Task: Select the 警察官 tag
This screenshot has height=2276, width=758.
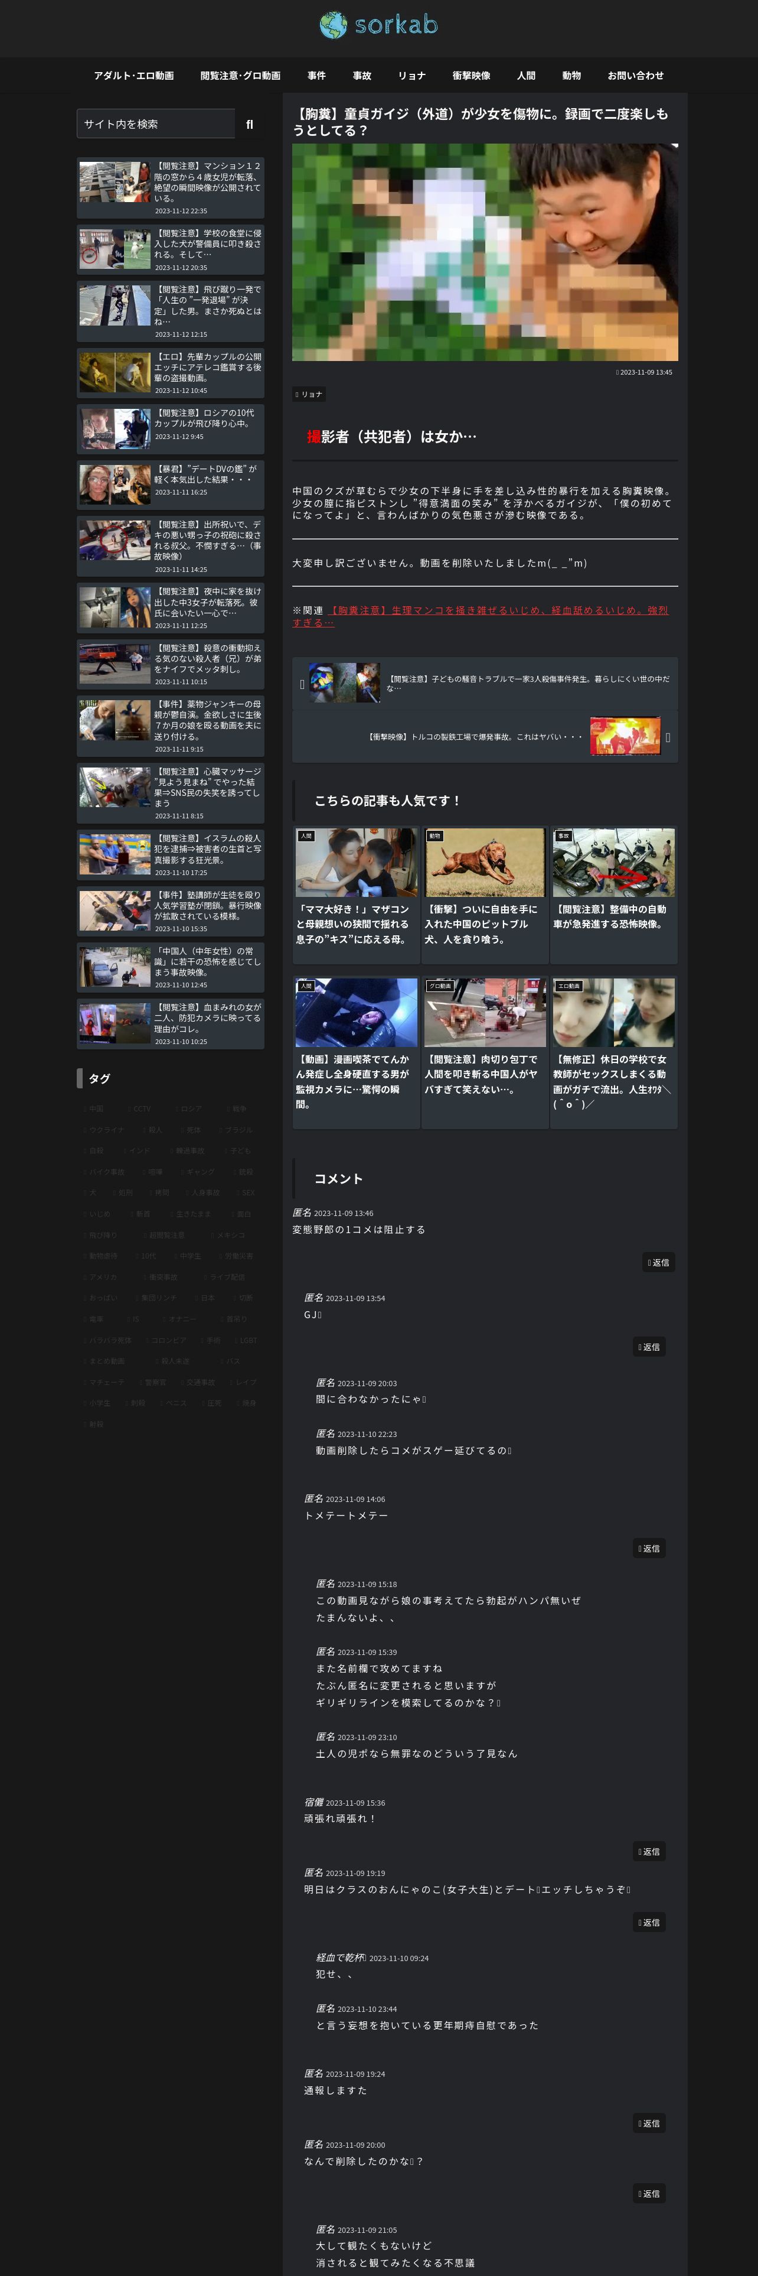Action: [x=153, y=1383]
